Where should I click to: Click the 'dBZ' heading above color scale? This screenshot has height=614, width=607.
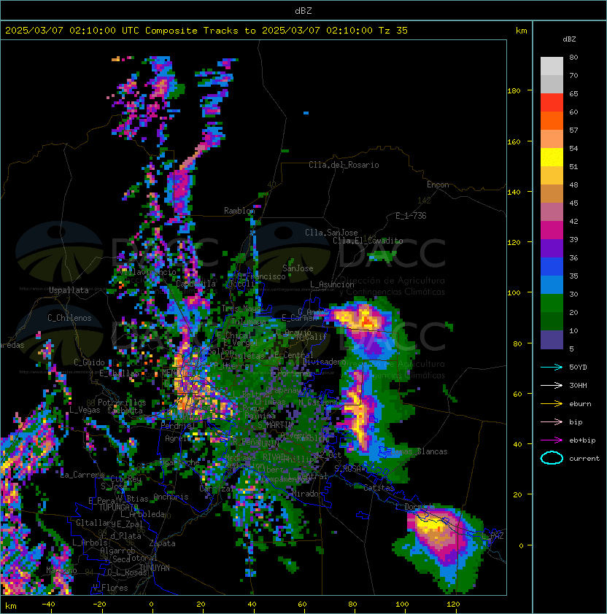tap(569, 39)
